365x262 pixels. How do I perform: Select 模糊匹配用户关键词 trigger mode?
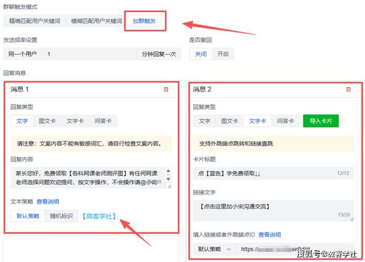pos(97,21)
